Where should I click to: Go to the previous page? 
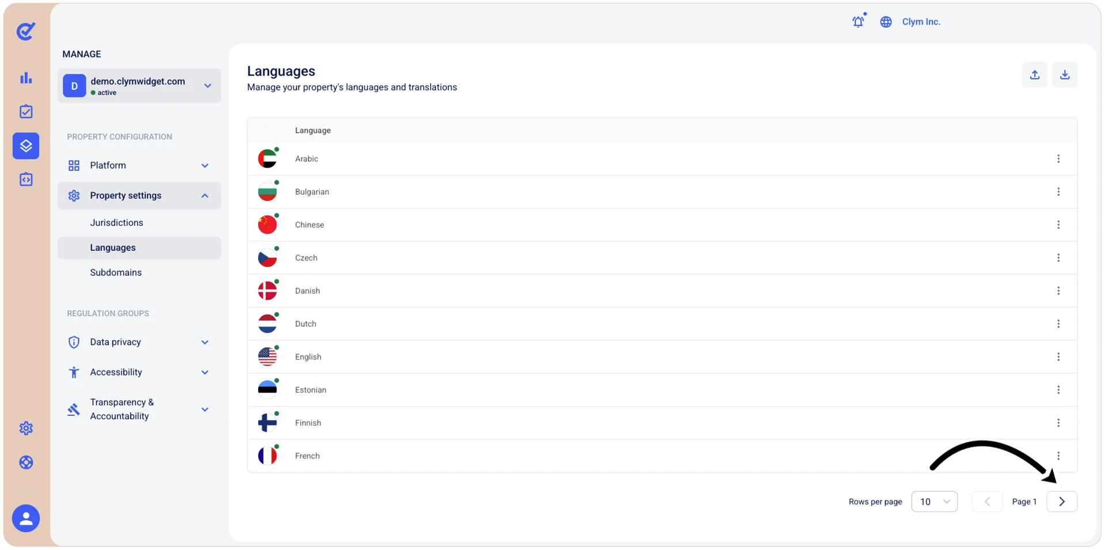point(987,502)
